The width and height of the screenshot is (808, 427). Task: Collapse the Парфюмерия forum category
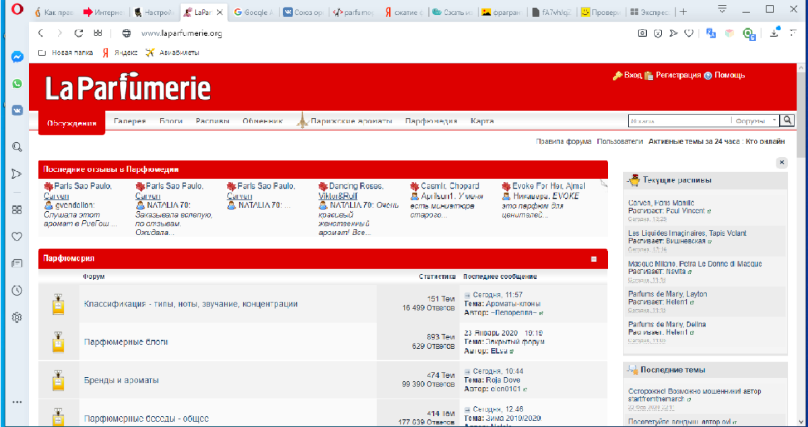coord(594,259)
